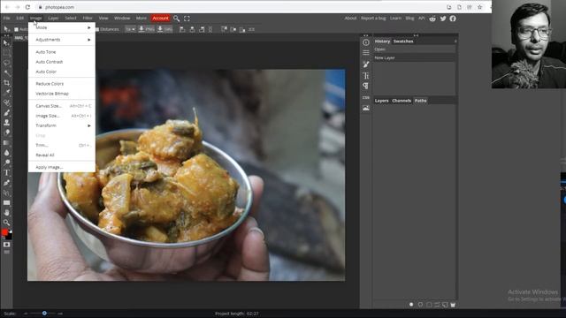Open the Learn link
566x318 pixels.
(395, 18)
